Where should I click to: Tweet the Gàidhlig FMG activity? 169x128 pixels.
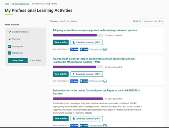pyautogui.click(x=84, y=81)
